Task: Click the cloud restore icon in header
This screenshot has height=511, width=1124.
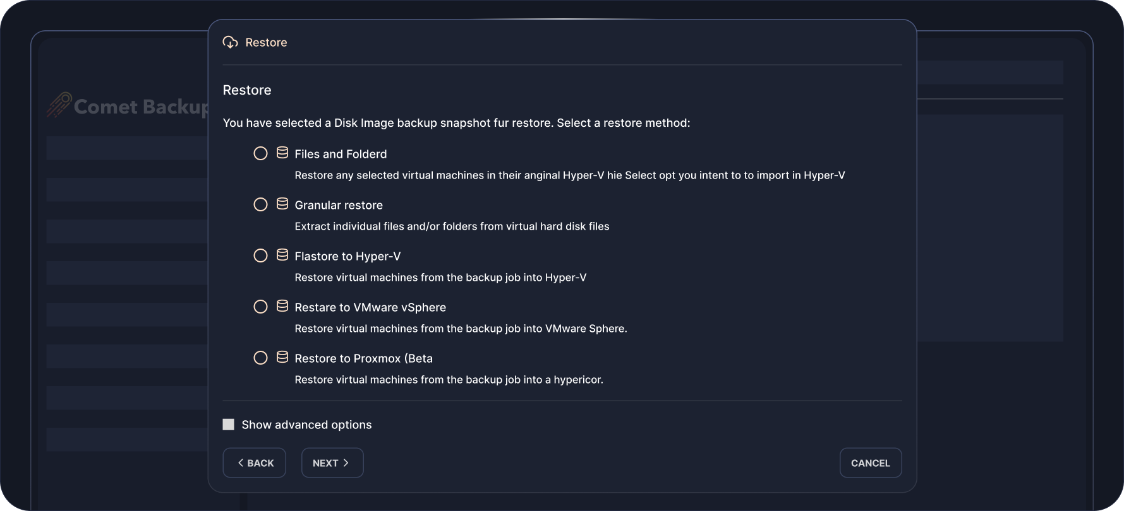Action: pyautogui.click(x=231, y=42)
